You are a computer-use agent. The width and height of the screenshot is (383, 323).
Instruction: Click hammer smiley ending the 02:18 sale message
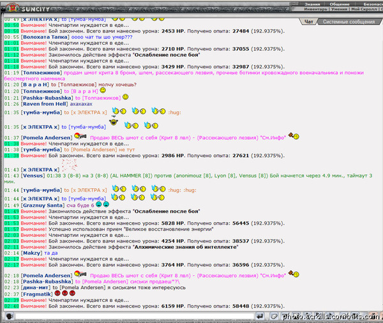click(x=294, y=274)
